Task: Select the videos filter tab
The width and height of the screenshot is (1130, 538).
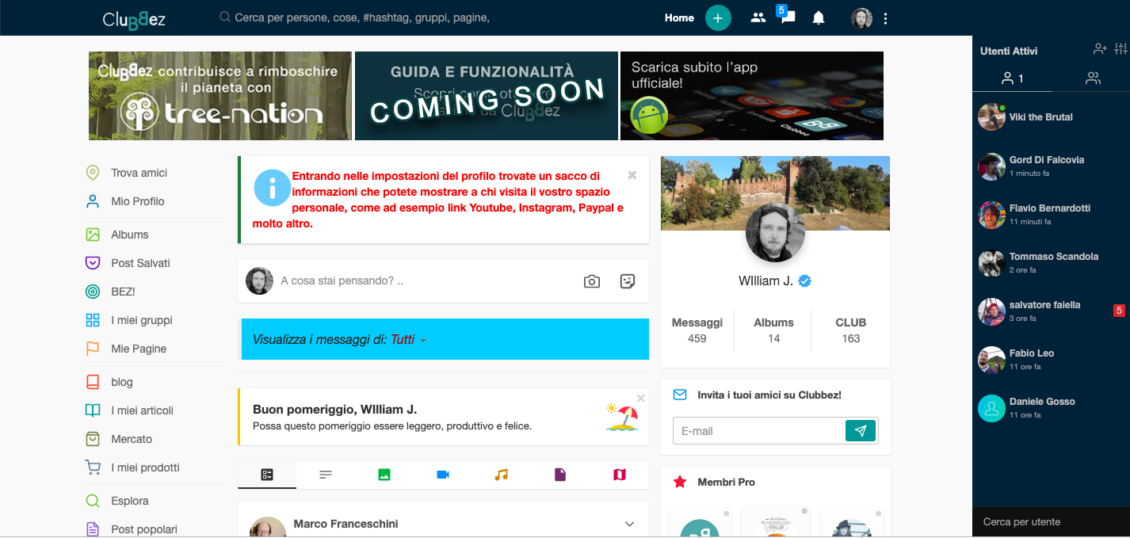Action: (443, 475)
